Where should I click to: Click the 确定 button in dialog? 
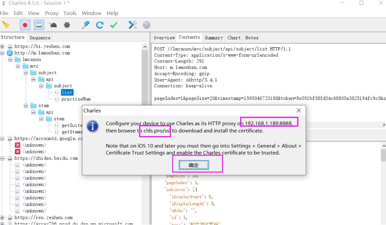(x=194, y=166)
